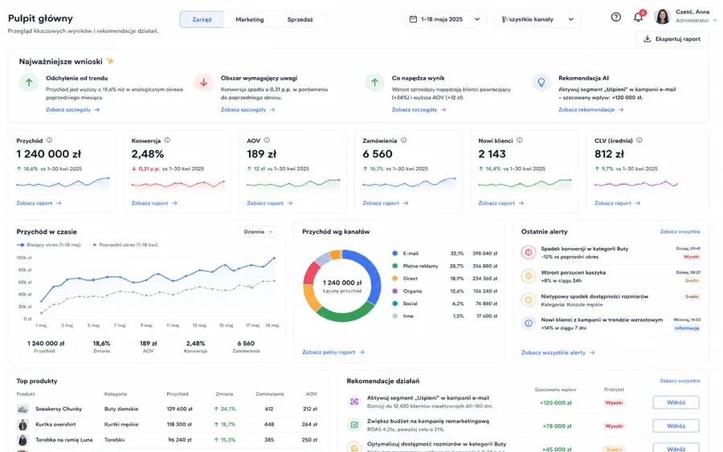723x452 pixels.
Task: Click the Eksportuj raport button
Action: [672, 39]
